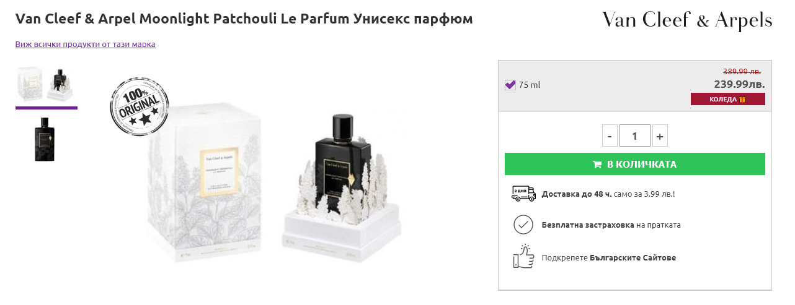Add to cart with В КОЛИЧКАТА button

click(x=634, y=165)
